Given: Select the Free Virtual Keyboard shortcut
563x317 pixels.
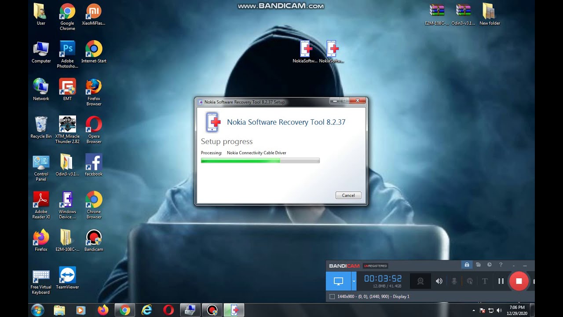Looking at the screenshot, I should tap(41, 281).
